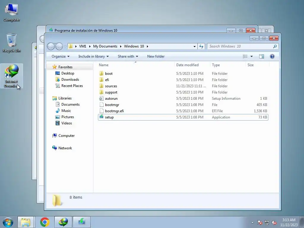
Task: Open Recent Places in Favorites
Action: pos(72,86)
